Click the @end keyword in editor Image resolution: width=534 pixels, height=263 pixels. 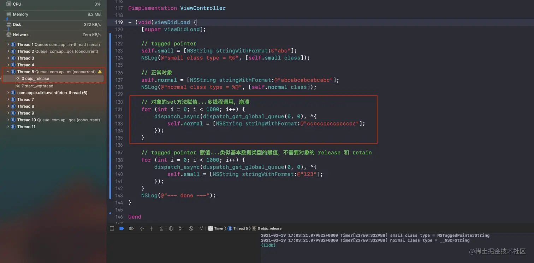pyautogui.click(x=135, y=217)
